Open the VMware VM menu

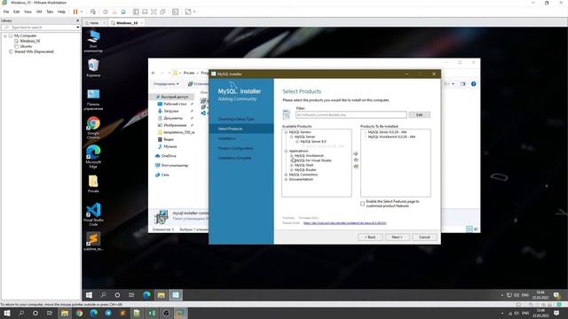click(x=39, y=12)
